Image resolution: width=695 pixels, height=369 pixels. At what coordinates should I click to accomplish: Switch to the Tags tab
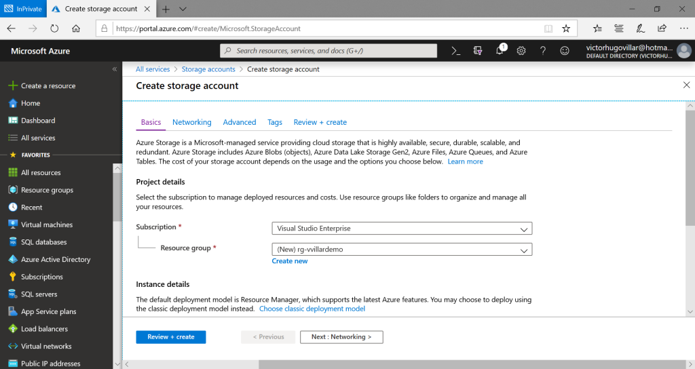click(x=275, y=122)
